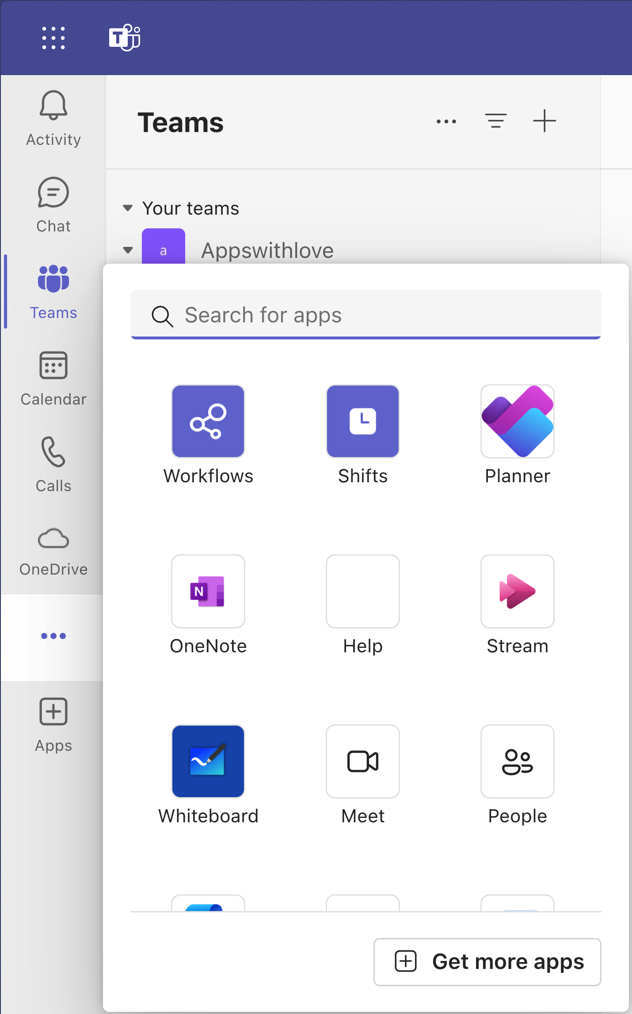Open the Microsoft 365 app launcher grid

(53, 38)
